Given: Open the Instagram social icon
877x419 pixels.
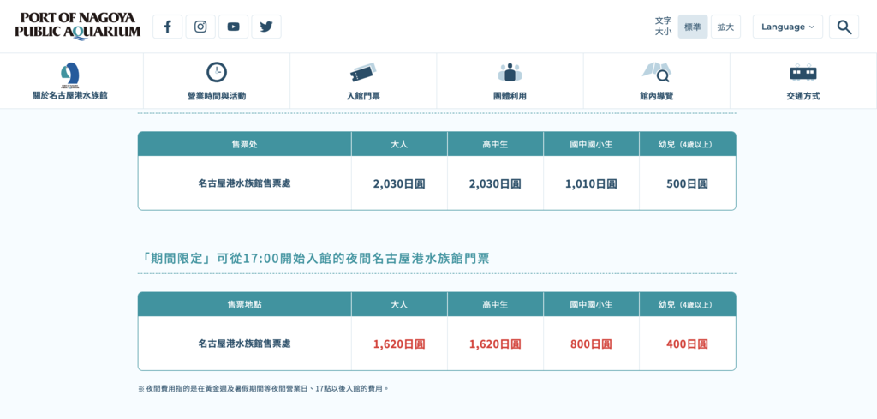Looking at the screenshot, I should (x=200, y=27).
